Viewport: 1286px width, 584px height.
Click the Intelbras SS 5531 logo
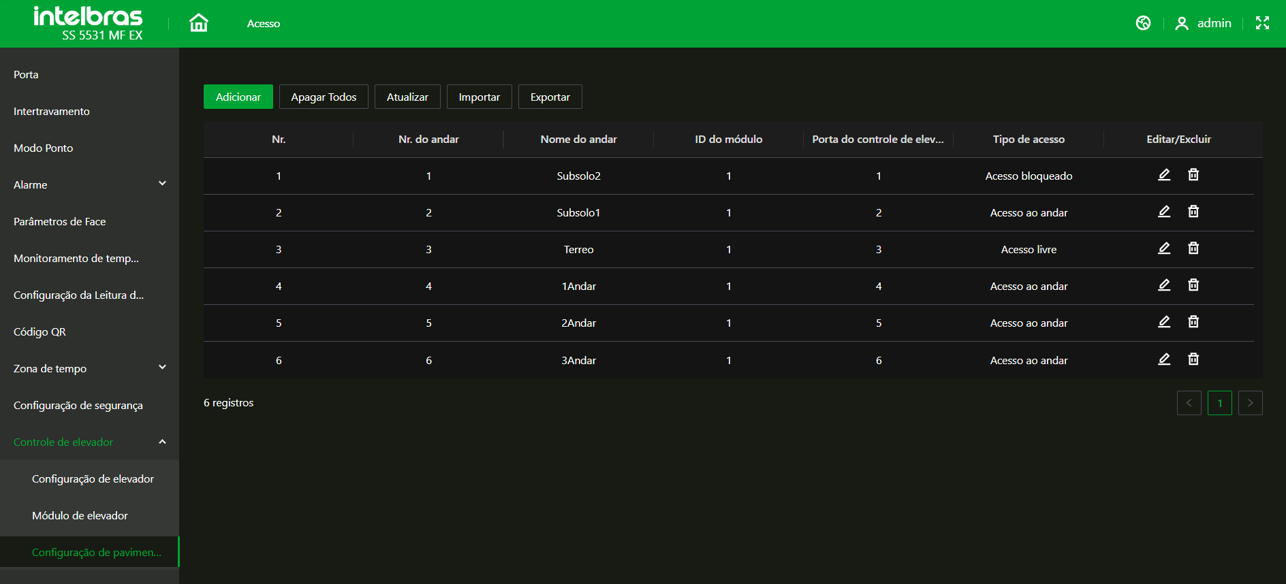pyautogui.click(x=89, y=24)
